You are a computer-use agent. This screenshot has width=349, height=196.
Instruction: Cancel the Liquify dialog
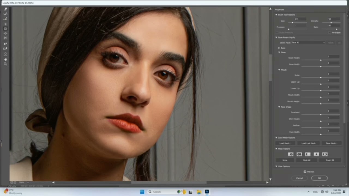299,178
